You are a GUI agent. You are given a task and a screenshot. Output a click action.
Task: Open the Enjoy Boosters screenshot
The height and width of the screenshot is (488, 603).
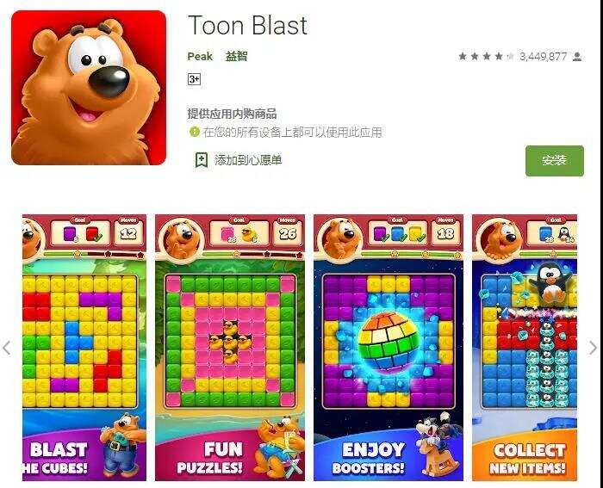[x=389, y=348]
